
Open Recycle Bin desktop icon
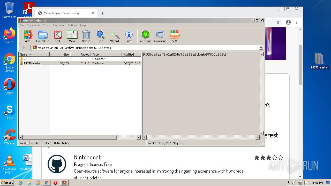(9, 10)
